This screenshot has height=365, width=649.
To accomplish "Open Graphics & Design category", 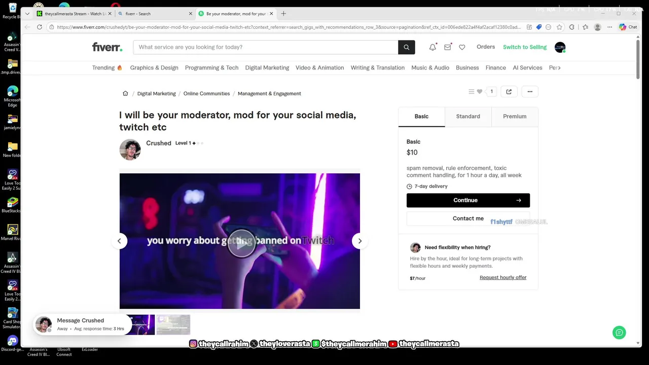I will pos(154,67).
